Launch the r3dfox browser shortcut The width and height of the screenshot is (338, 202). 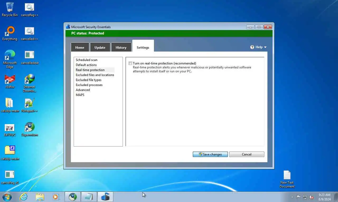click(x=10, y=81)
